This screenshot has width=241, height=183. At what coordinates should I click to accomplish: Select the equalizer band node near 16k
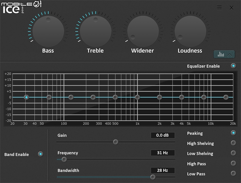pos(226,97)
